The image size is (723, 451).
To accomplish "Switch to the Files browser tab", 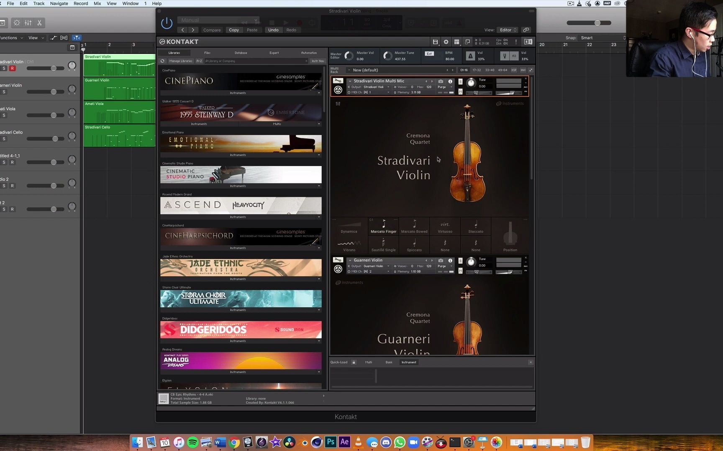I will (x=207, y=53).
